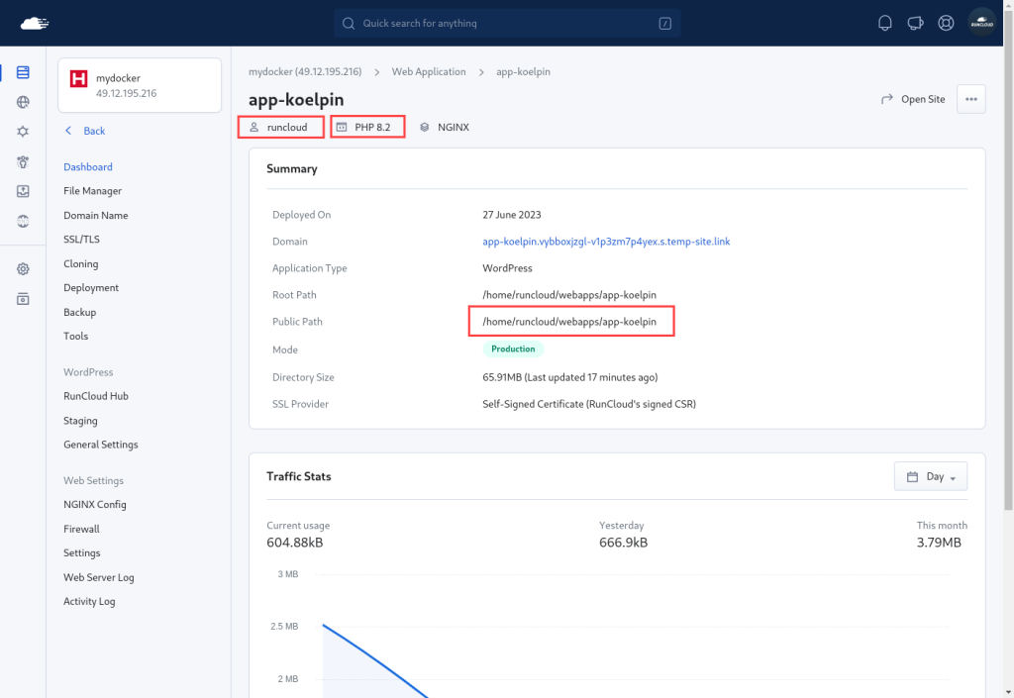Open WordPress General Settings
Image resolution: width=1014 pixels, height=698 pixels.
point(101,445)
